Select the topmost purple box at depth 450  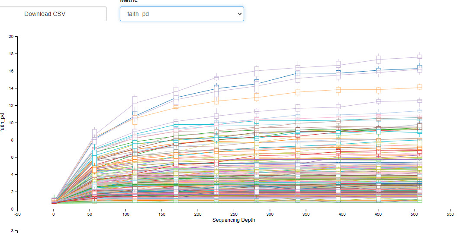coord(379,60)
